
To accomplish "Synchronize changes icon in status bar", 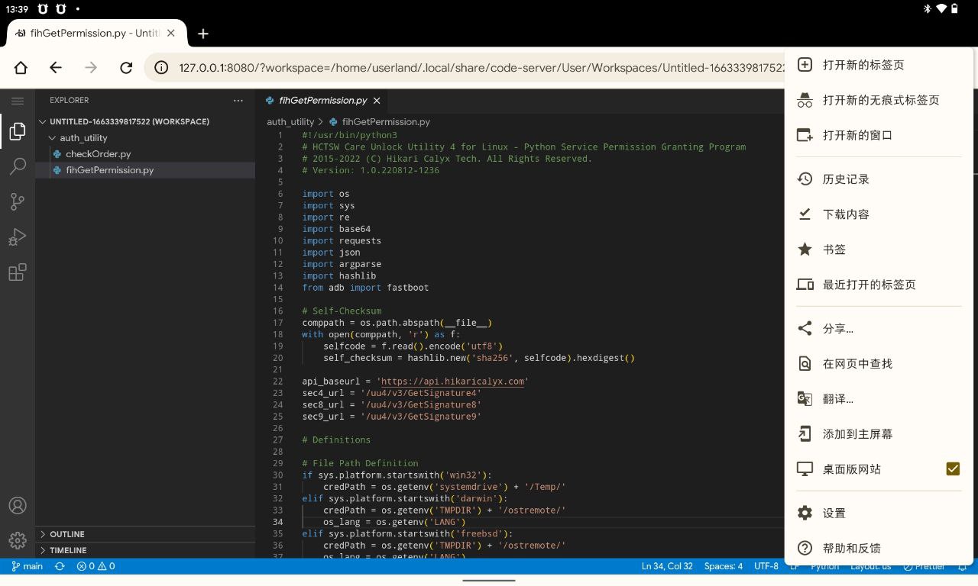I will click(60, 566).
